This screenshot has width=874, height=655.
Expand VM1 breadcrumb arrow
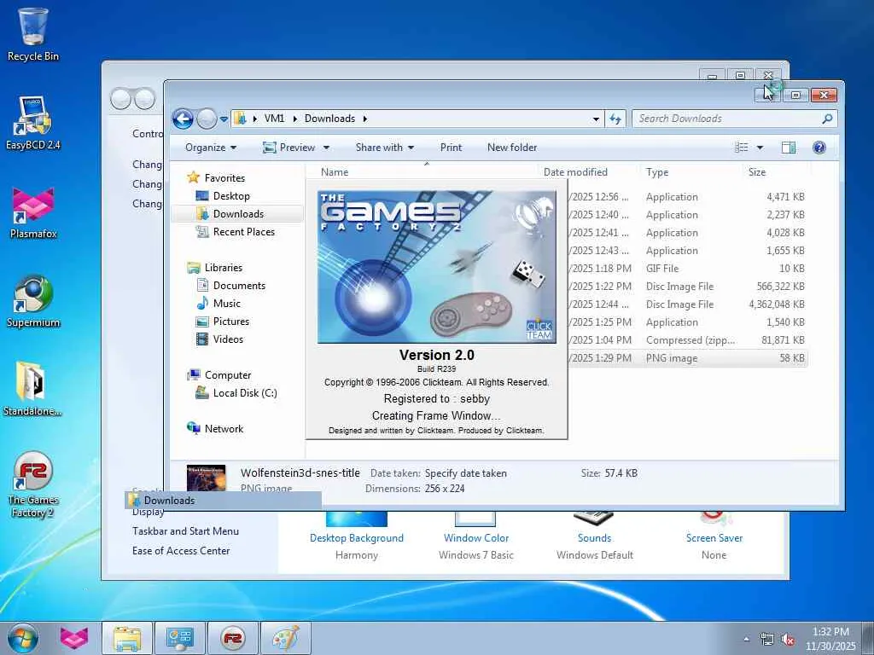pyautogui.click(x=294, y=119)
